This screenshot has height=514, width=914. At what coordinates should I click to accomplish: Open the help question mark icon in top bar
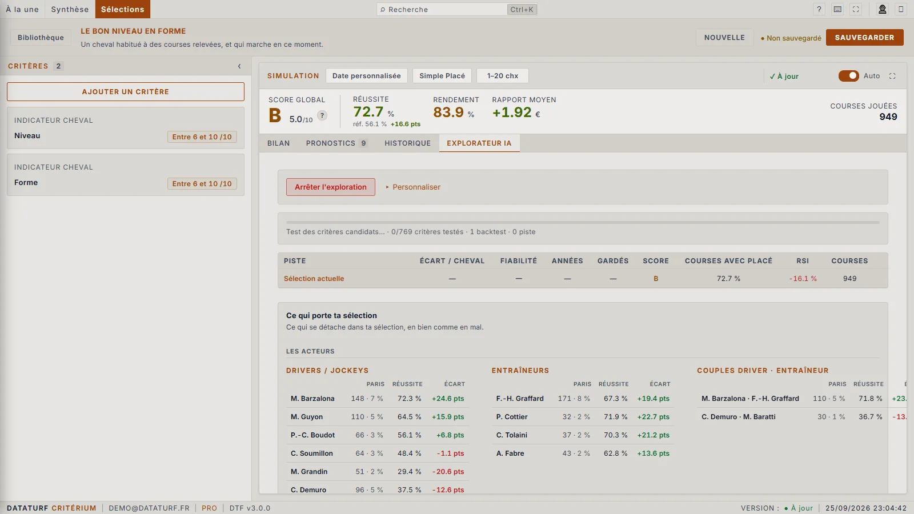[819, 9]
